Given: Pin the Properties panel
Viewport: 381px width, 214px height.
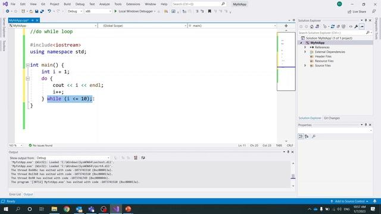Looking at the screenshot, I should [x=366, y=125].
